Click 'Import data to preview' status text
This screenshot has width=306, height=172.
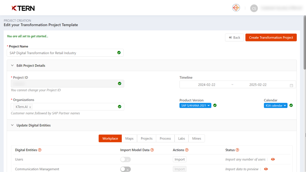pyautogui.click(x=242, y=169)
